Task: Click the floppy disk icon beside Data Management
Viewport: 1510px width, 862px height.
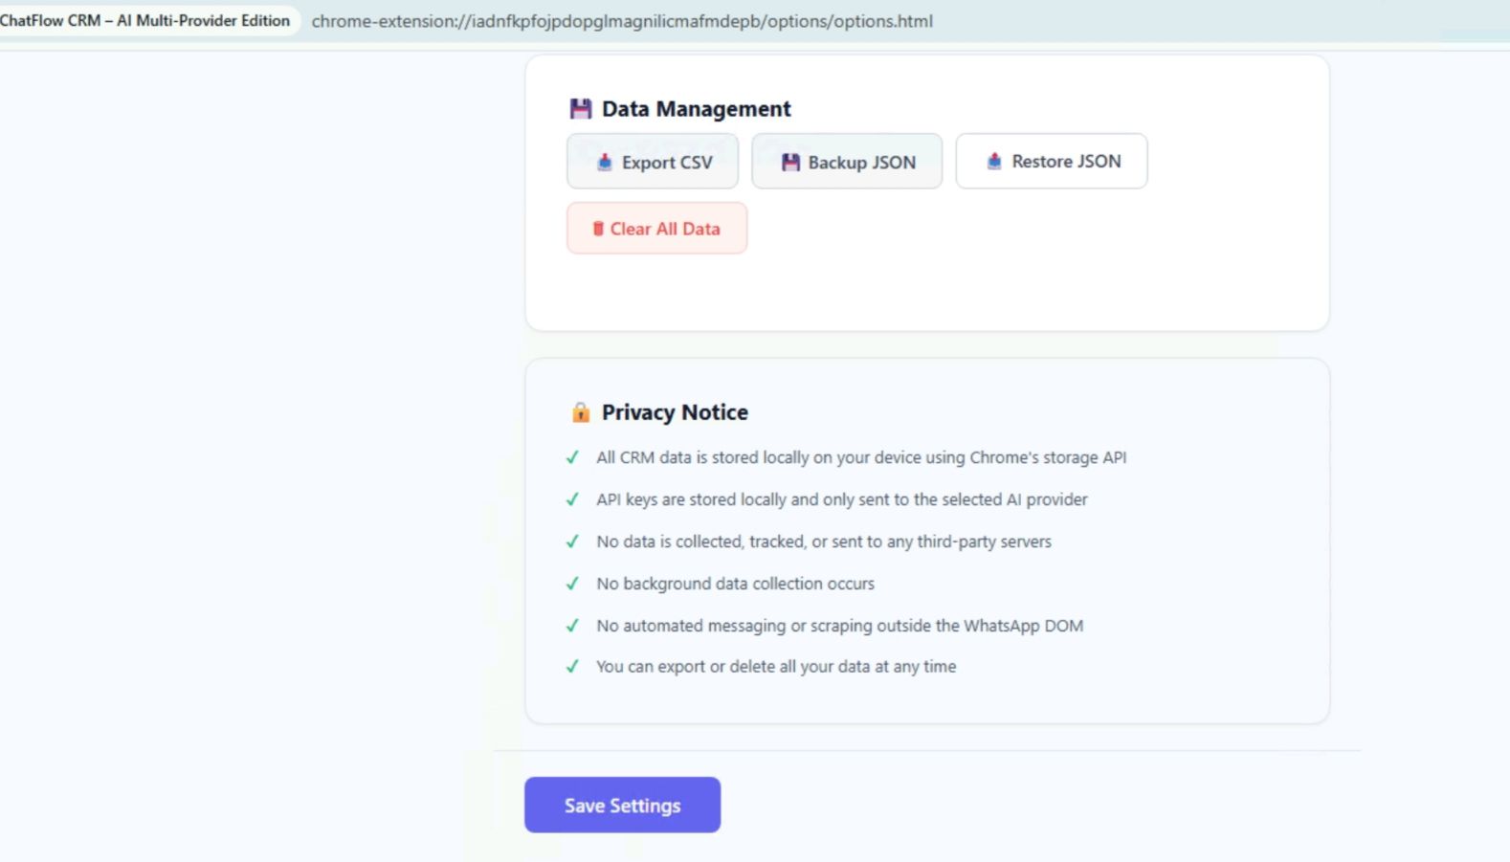Action: pos(581,109)
